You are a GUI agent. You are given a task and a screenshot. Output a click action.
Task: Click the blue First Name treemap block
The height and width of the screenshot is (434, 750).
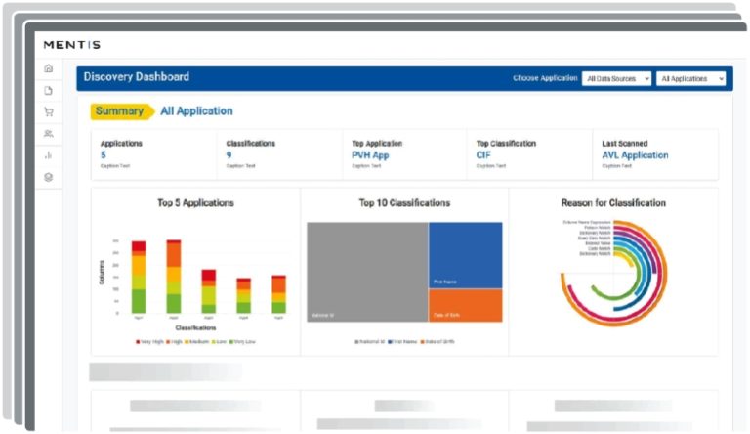pyautogui.click(x=465, y=254)
